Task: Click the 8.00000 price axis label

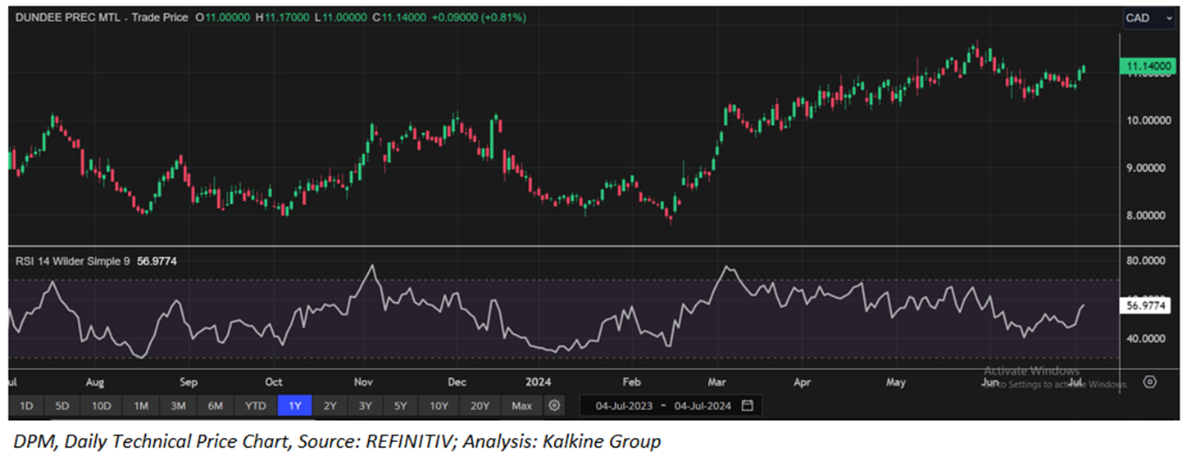Action: pos(1147,215)
